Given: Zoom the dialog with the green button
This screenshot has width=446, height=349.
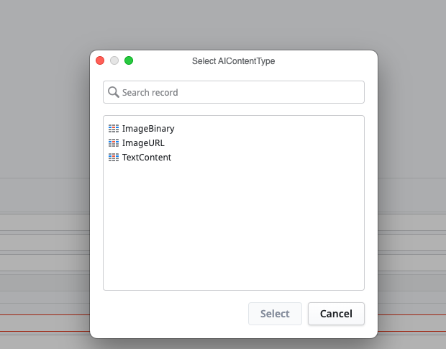Looking at the screenshot, I should coord(129,61).
